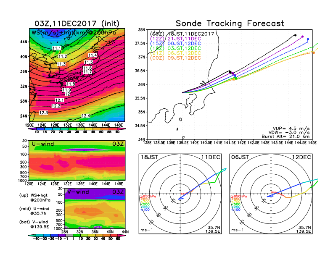333x257 pixels.
Task: Click the blue landing point dot near 37.5N
Action: coord(308,39)
